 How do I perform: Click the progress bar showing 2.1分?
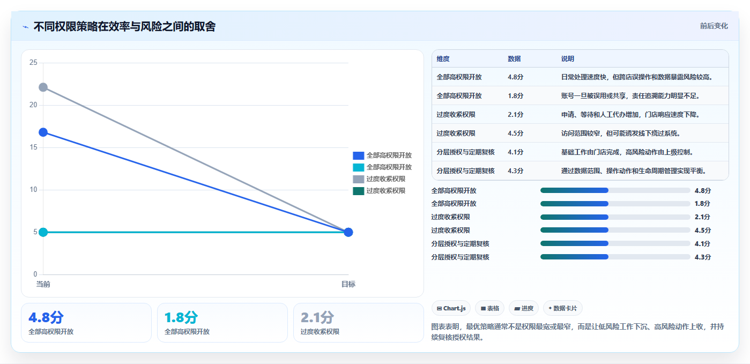[x=615, y=217]
